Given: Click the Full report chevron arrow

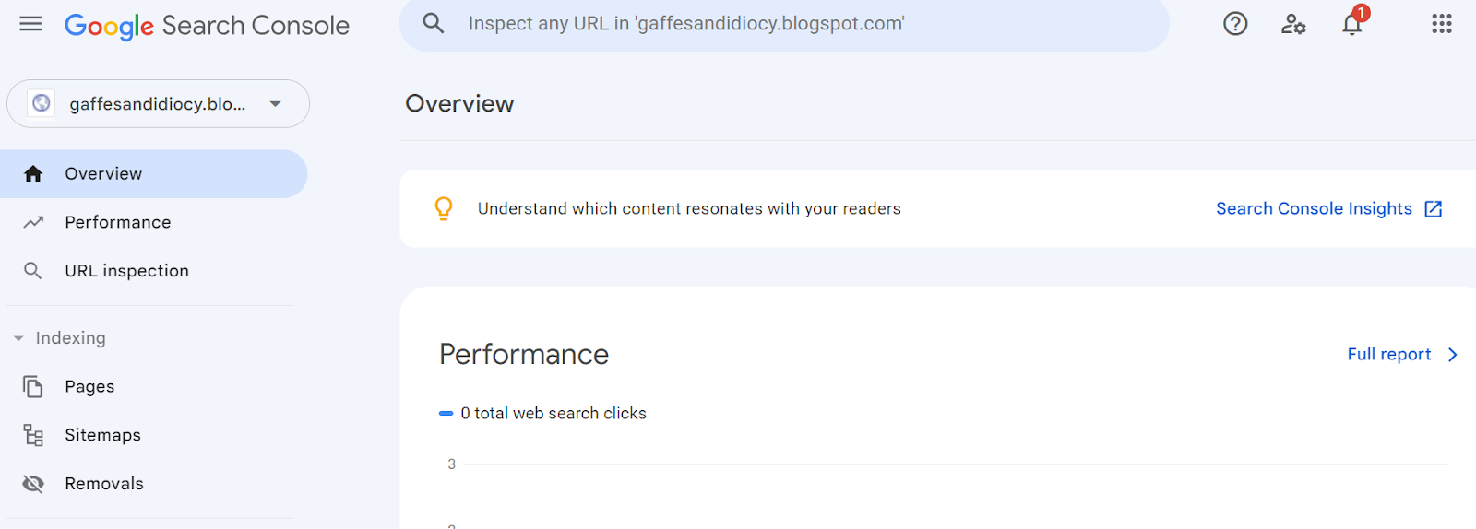Looking at the screenshot, I should (1453, 355).
